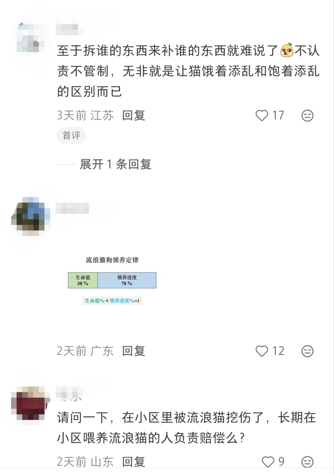
Task: Open the 流浪猫狗领养定律 image
Action: coord(112,280)
